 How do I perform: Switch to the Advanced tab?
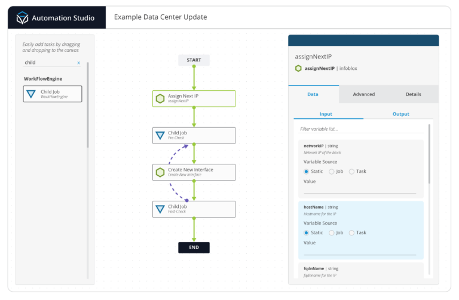click(363, 94)
